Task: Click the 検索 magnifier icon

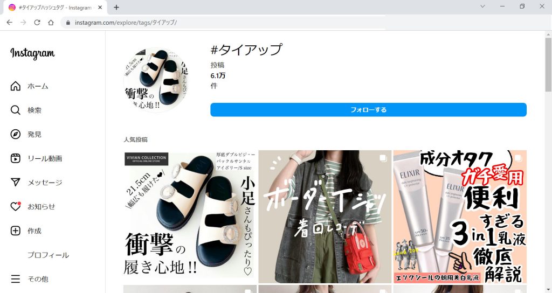Action: pos(16,110)
